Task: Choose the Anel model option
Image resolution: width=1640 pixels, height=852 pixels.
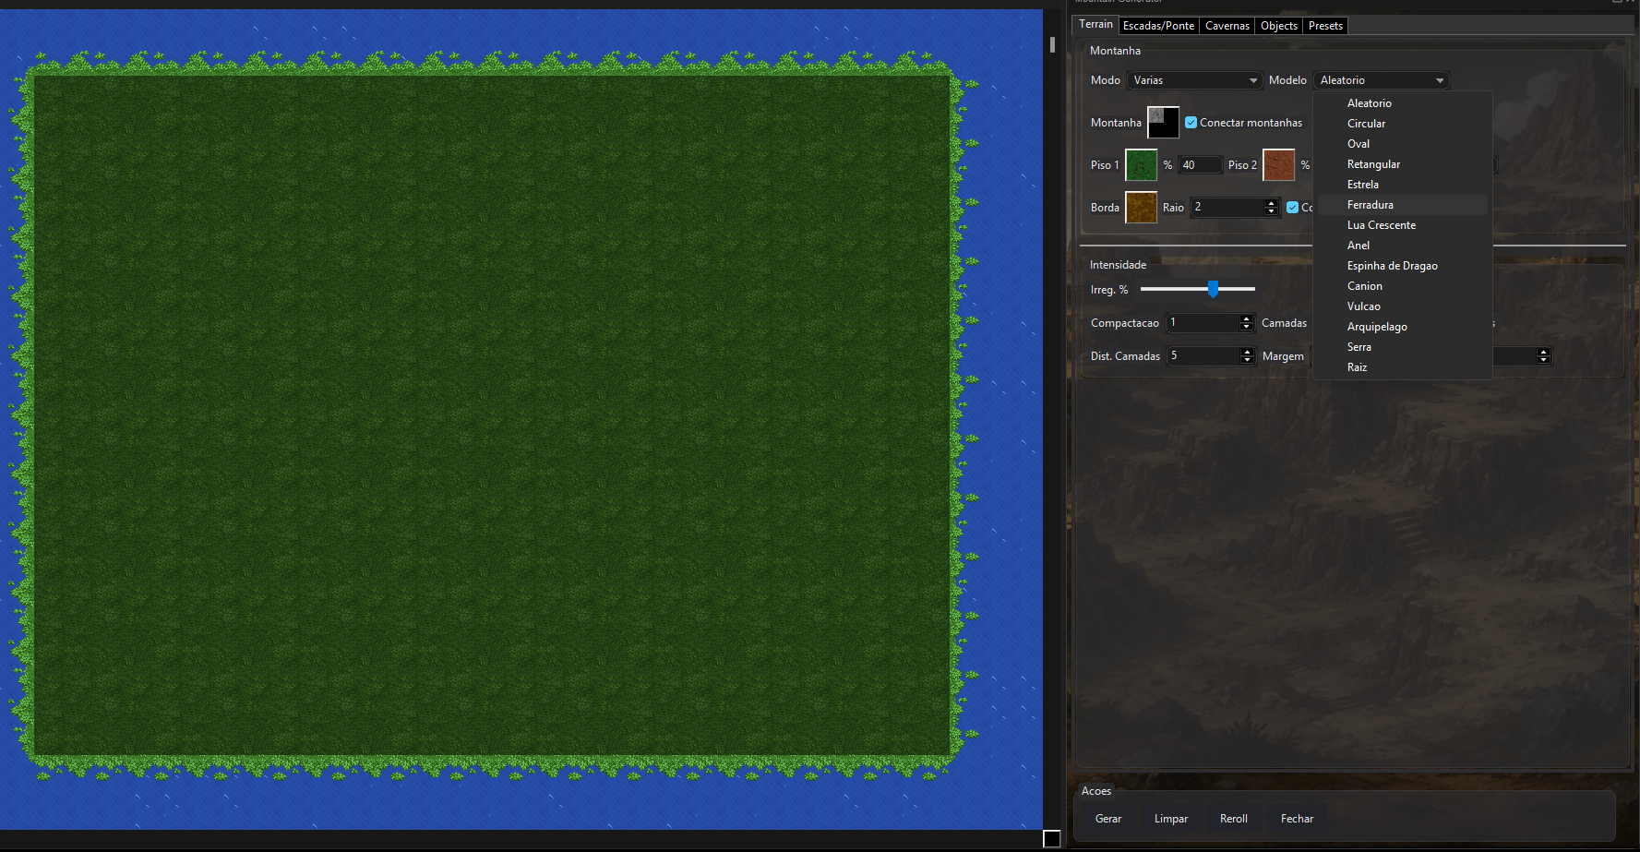Action: 1402,246
